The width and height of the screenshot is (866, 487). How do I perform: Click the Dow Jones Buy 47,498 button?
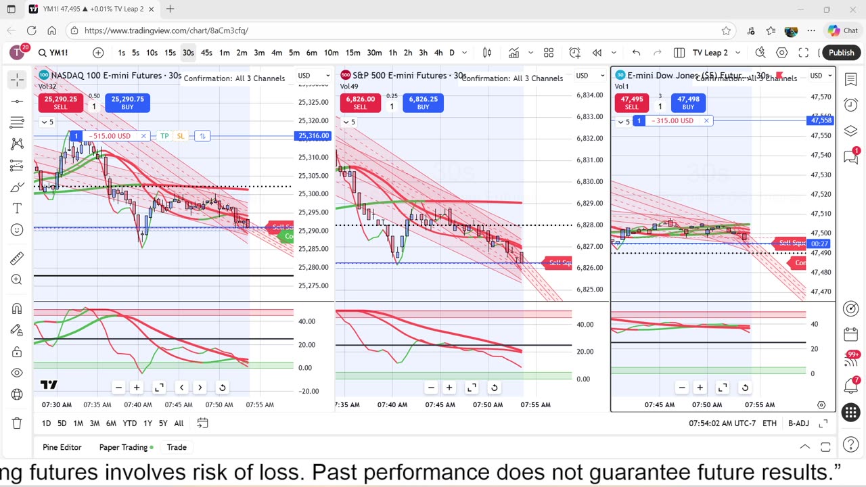[688, 103]
